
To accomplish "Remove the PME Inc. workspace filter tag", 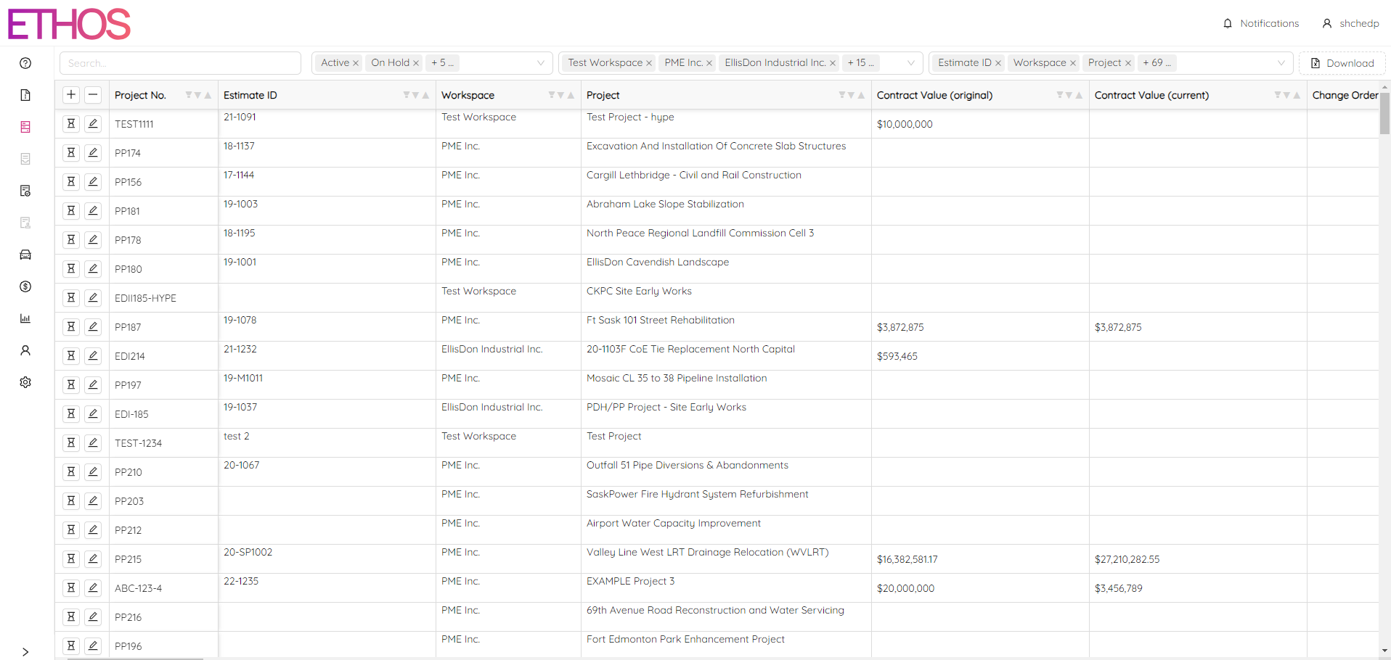I will pos(709,63).
